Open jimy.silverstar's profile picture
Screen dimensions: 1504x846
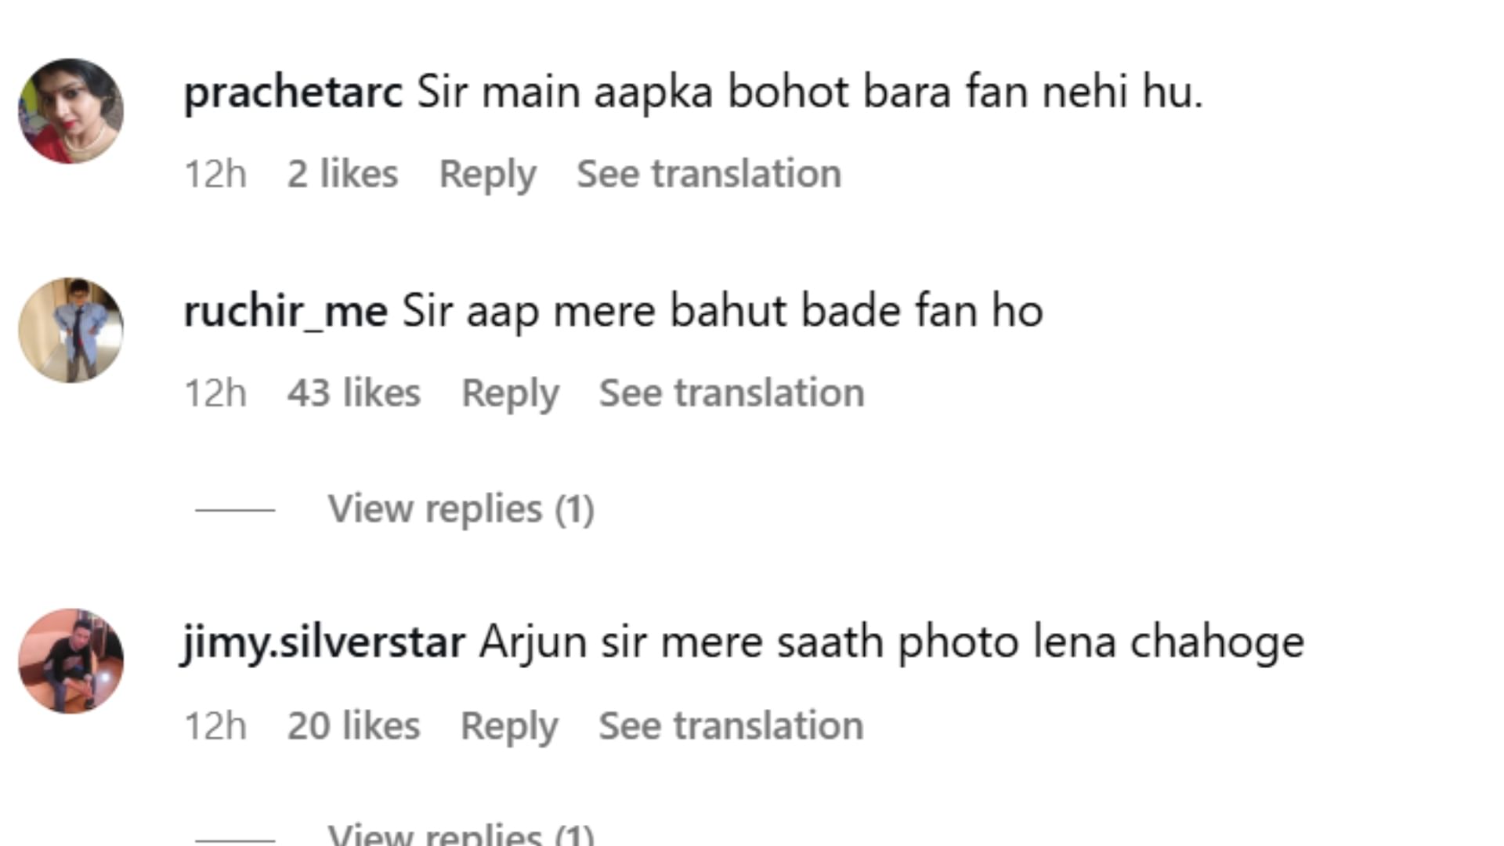click(70, 660)
